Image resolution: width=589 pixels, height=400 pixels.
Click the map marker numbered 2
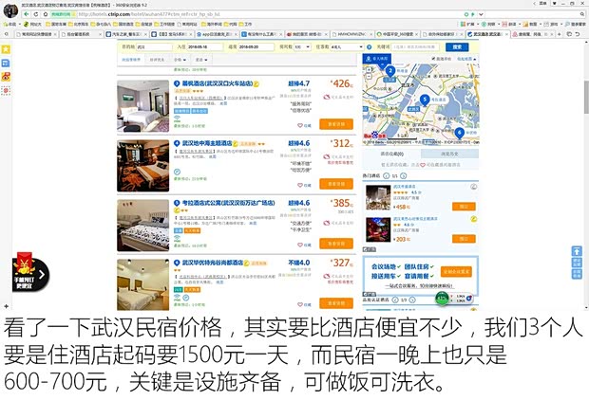coord(389,70)
